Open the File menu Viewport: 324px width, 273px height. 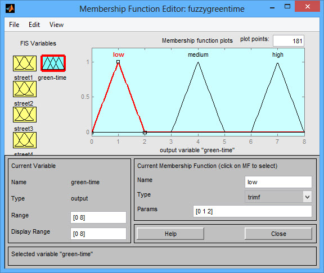(14, 25)
